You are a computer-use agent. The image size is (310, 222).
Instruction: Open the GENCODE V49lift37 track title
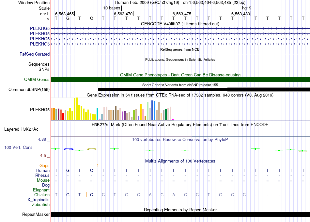click(x=180, y=24)
